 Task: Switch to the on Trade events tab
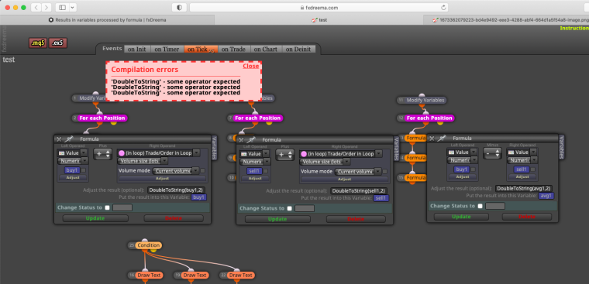(x=233, y=50)
